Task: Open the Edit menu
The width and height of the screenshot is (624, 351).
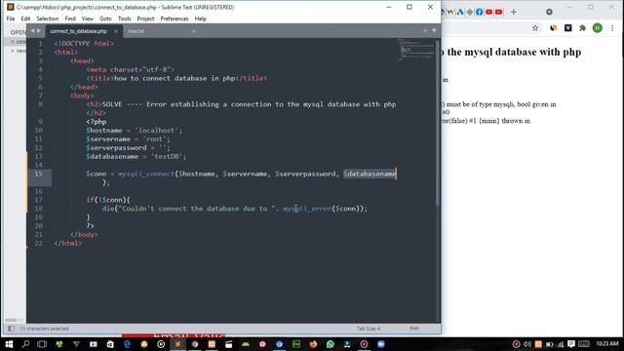Action: pyautogui.click(x=25, y=19)
